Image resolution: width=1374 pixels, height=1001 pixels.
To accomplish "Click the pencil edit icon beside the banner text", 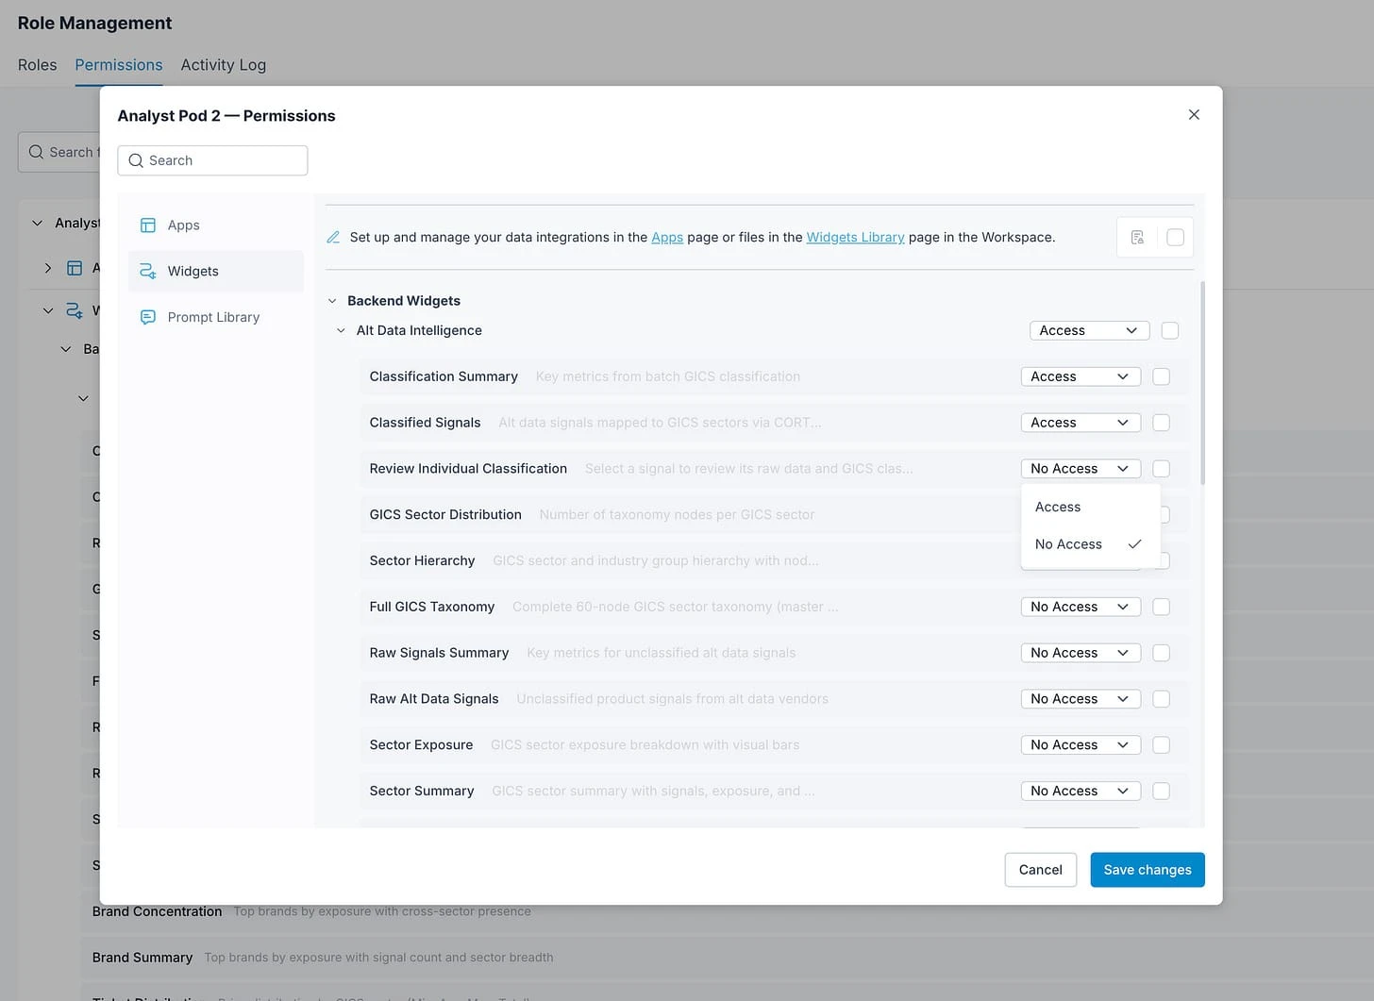I will 332,237.
